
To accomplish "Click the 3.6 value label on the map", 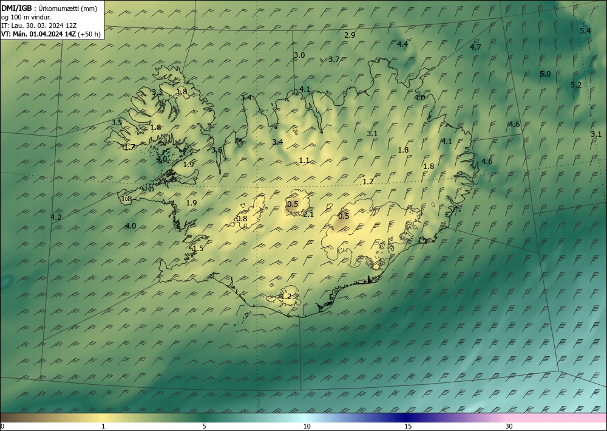I will point(217,150).
